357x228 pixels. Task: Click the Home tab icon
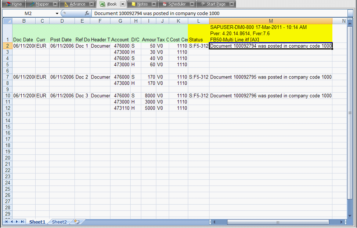click(8, 4)
